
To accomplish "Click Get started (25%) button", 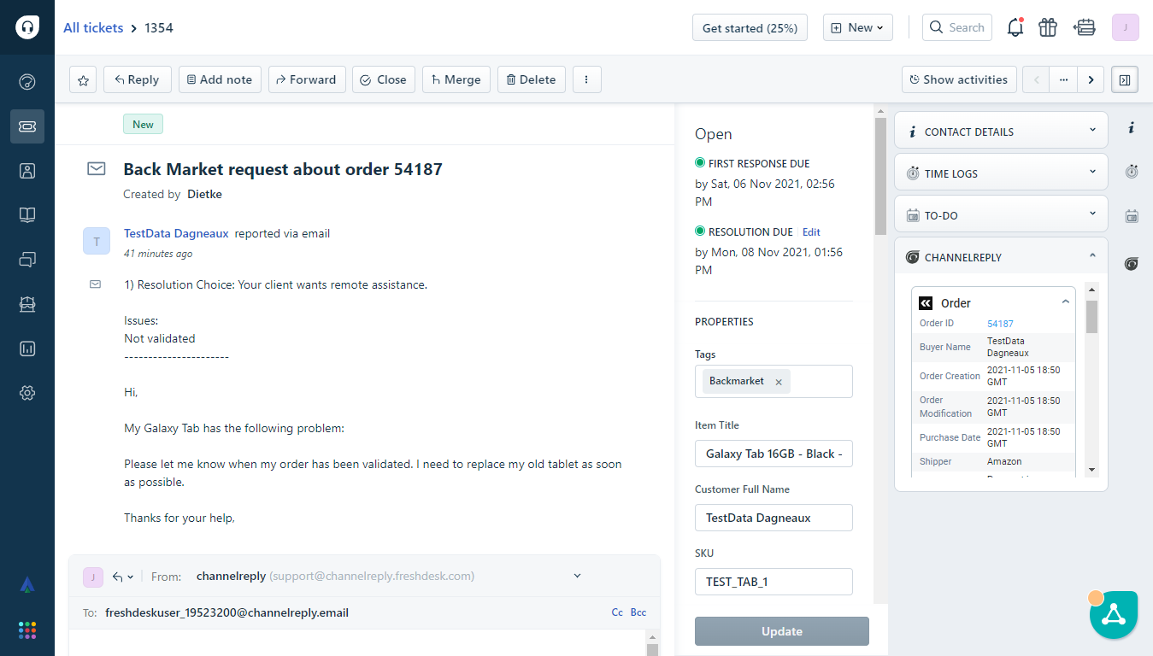I will (750, 27).
